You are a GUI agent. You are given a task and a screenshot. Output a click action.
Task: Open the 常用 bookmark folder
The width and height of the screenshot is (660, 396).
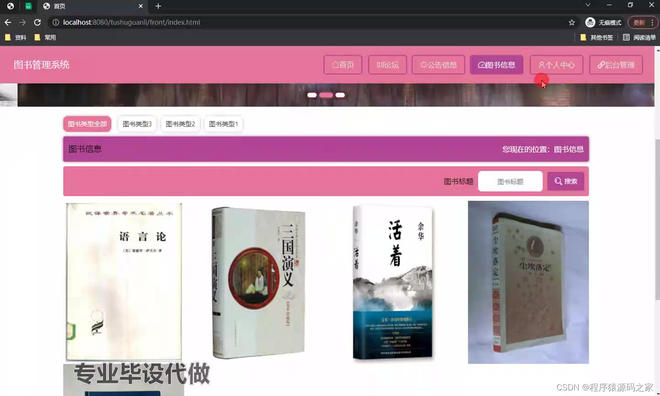pos(45,38)
